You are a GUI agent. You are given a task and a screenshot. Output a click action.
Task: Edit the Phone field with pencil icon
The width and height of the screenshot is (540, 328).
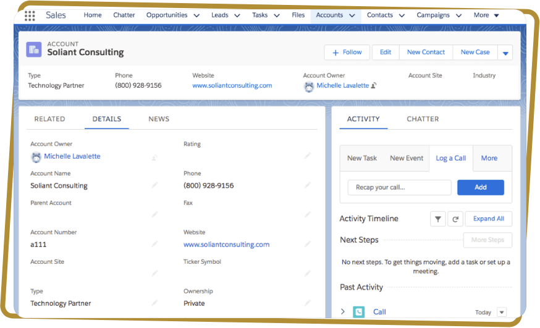[307, 185]
